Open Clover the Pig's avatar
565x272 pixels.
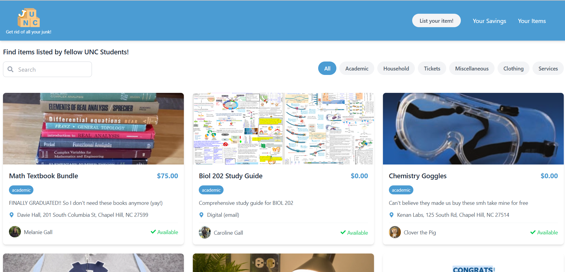tap(395, 232)
